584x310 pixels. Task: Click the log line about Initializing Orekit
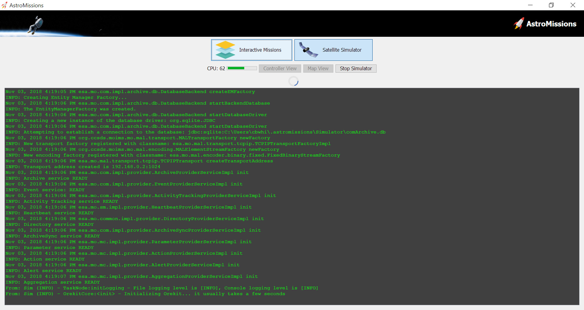(145, 294)
